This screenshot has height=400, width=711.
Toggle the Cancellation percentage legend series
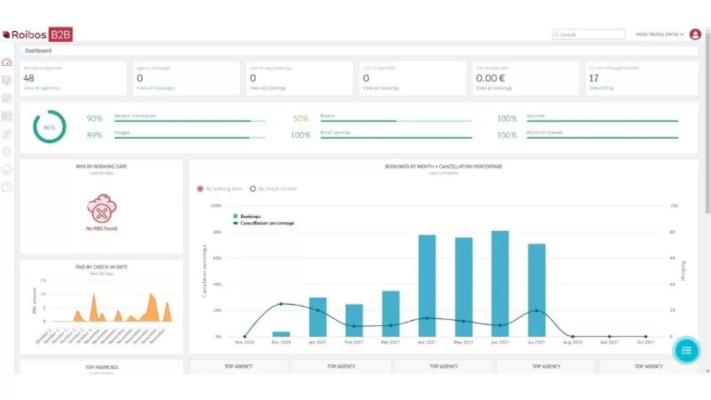[x=267, y=223]
